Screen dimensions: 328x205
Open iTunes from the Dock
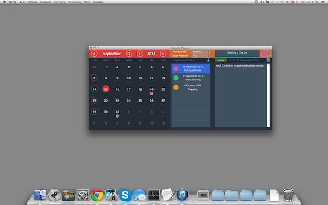[182, 195]
